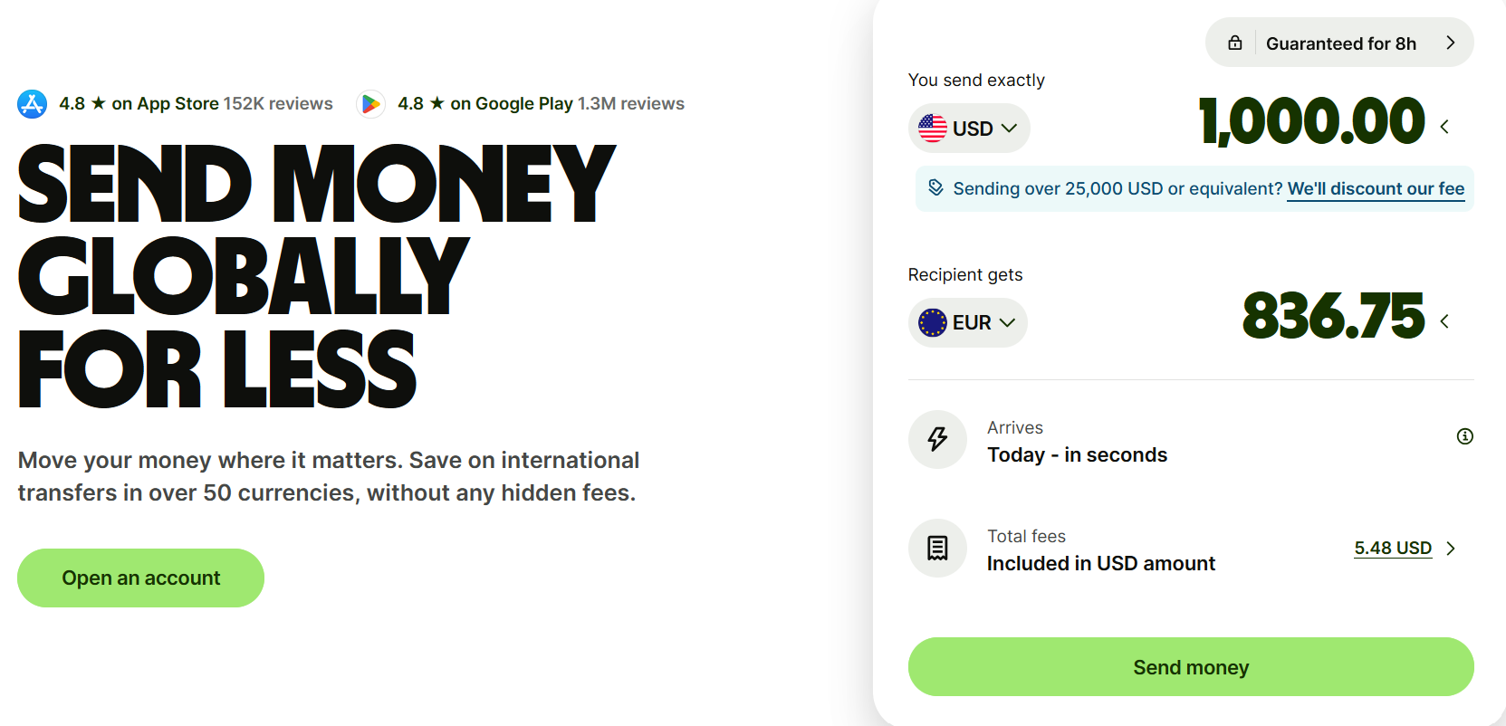
Task: Click the Google Play logo icon
Action: (x=370, y=104)
